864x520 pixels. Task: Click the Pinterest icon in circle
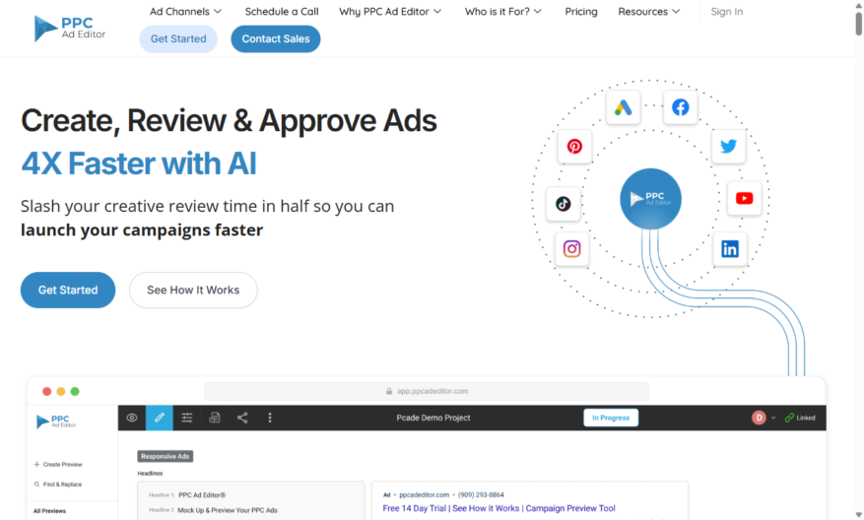click(x=574, y=147)
